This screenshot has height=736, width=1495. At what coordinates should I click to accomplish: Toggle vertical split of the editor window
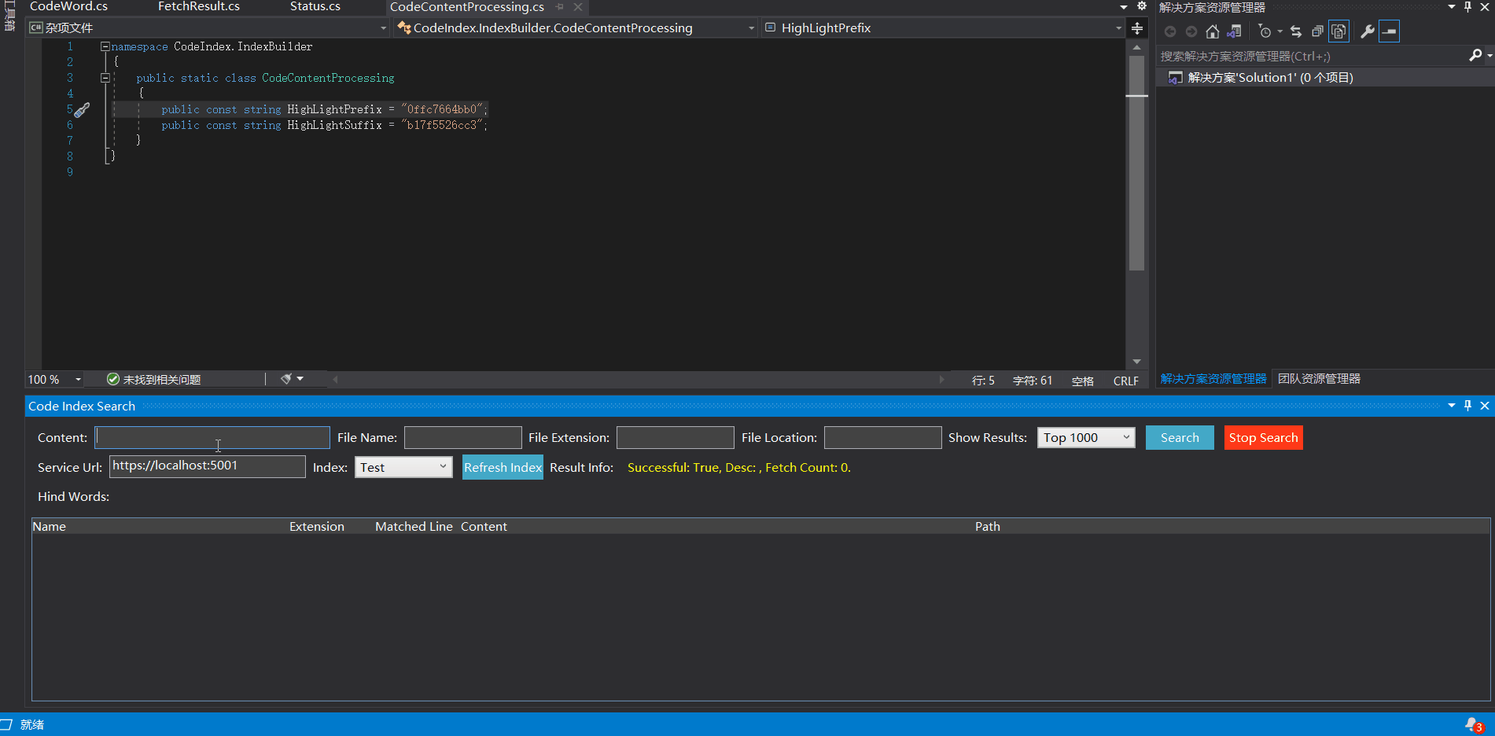click(1136, 28)
